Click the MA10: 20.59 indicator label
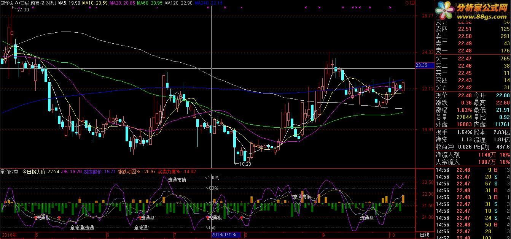Screen dimensions: 511x239 click(95, 3)
